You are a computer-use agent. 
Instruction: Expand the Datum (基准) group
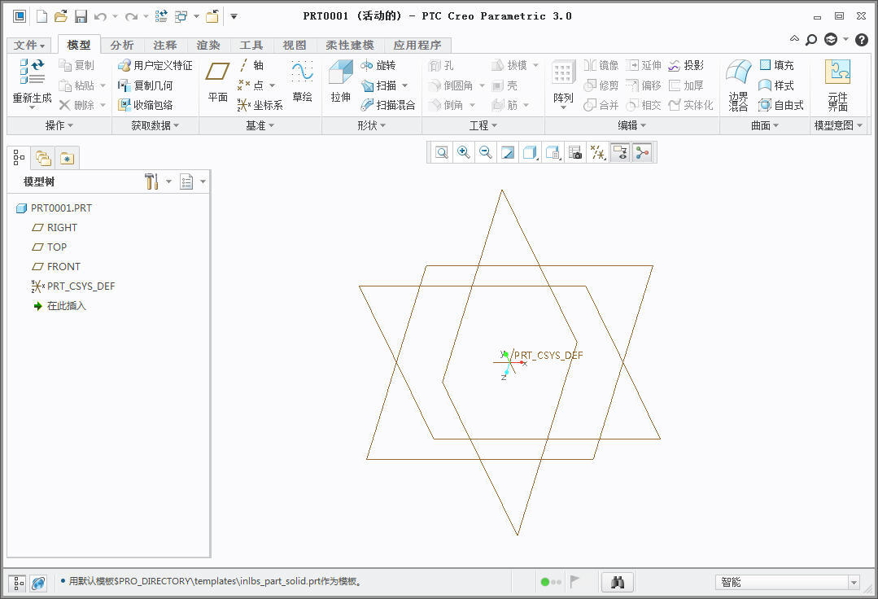pyautogui.click(x=260, y=125)
